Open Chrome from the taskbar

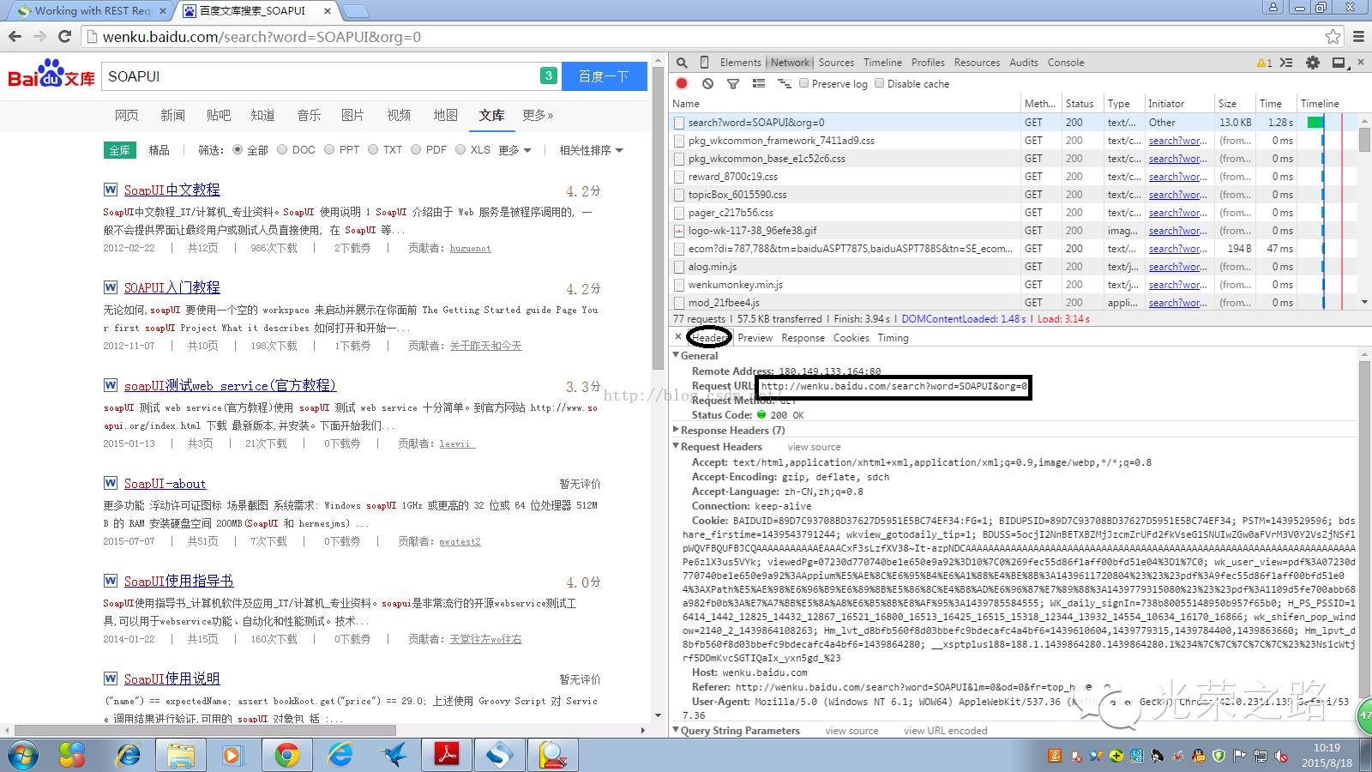tap(286, 756)
